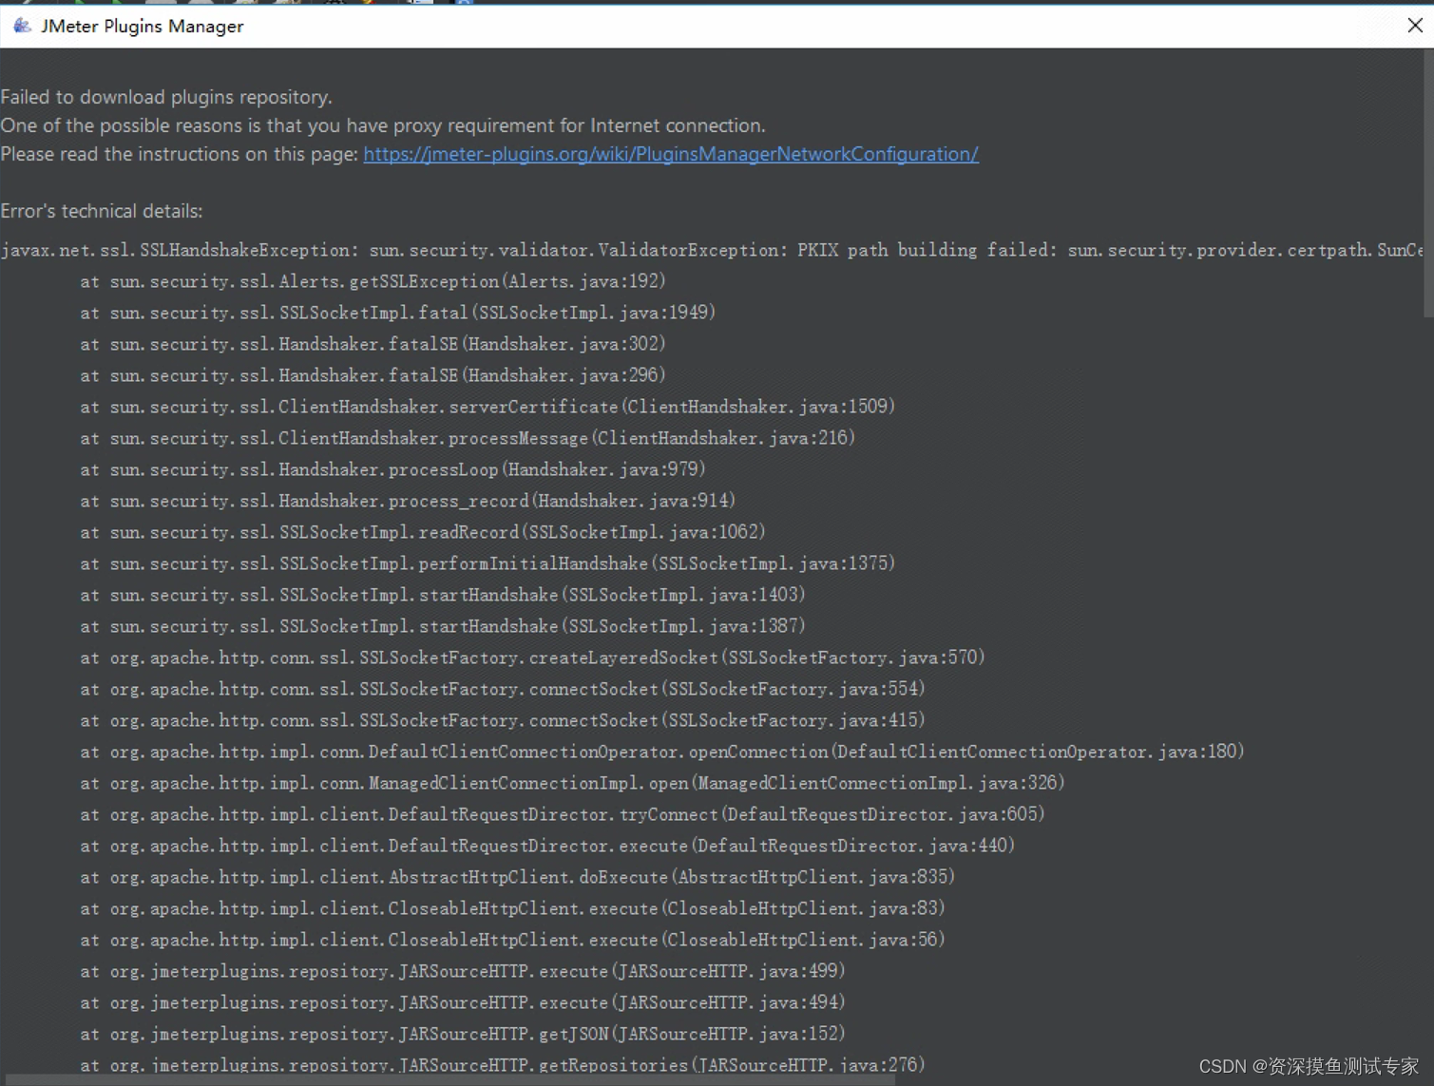
Task: Click the DefaultRequestDirector.tryConnect line
Action: pos(563,814)
